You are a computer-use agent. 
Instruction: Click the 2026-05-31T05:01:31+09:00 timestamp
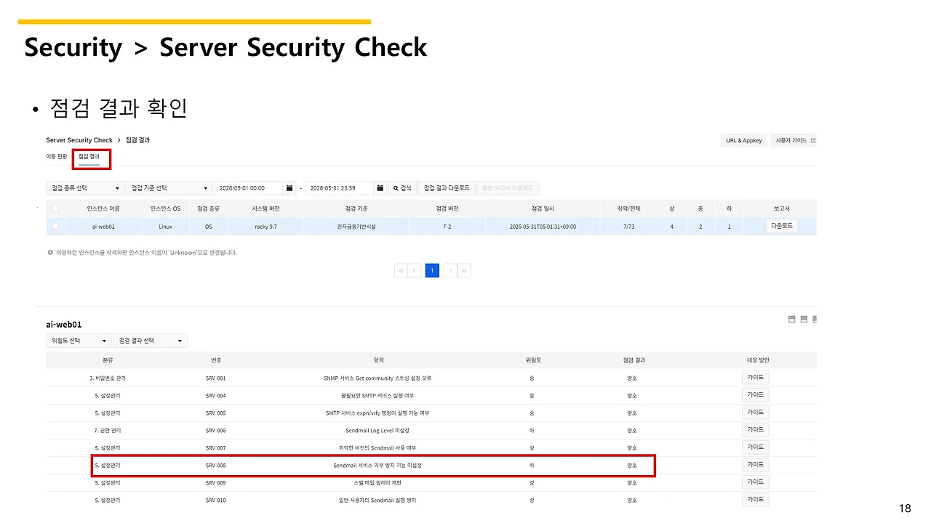coord(543,227)
